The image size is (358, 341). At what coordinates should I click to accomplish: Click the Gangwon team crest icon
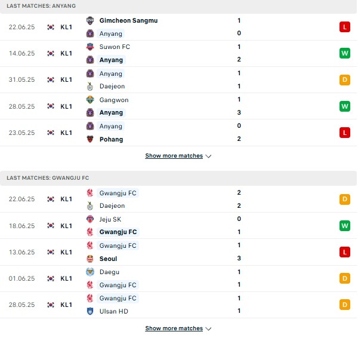pyautogui.click(x=90, y=100)
